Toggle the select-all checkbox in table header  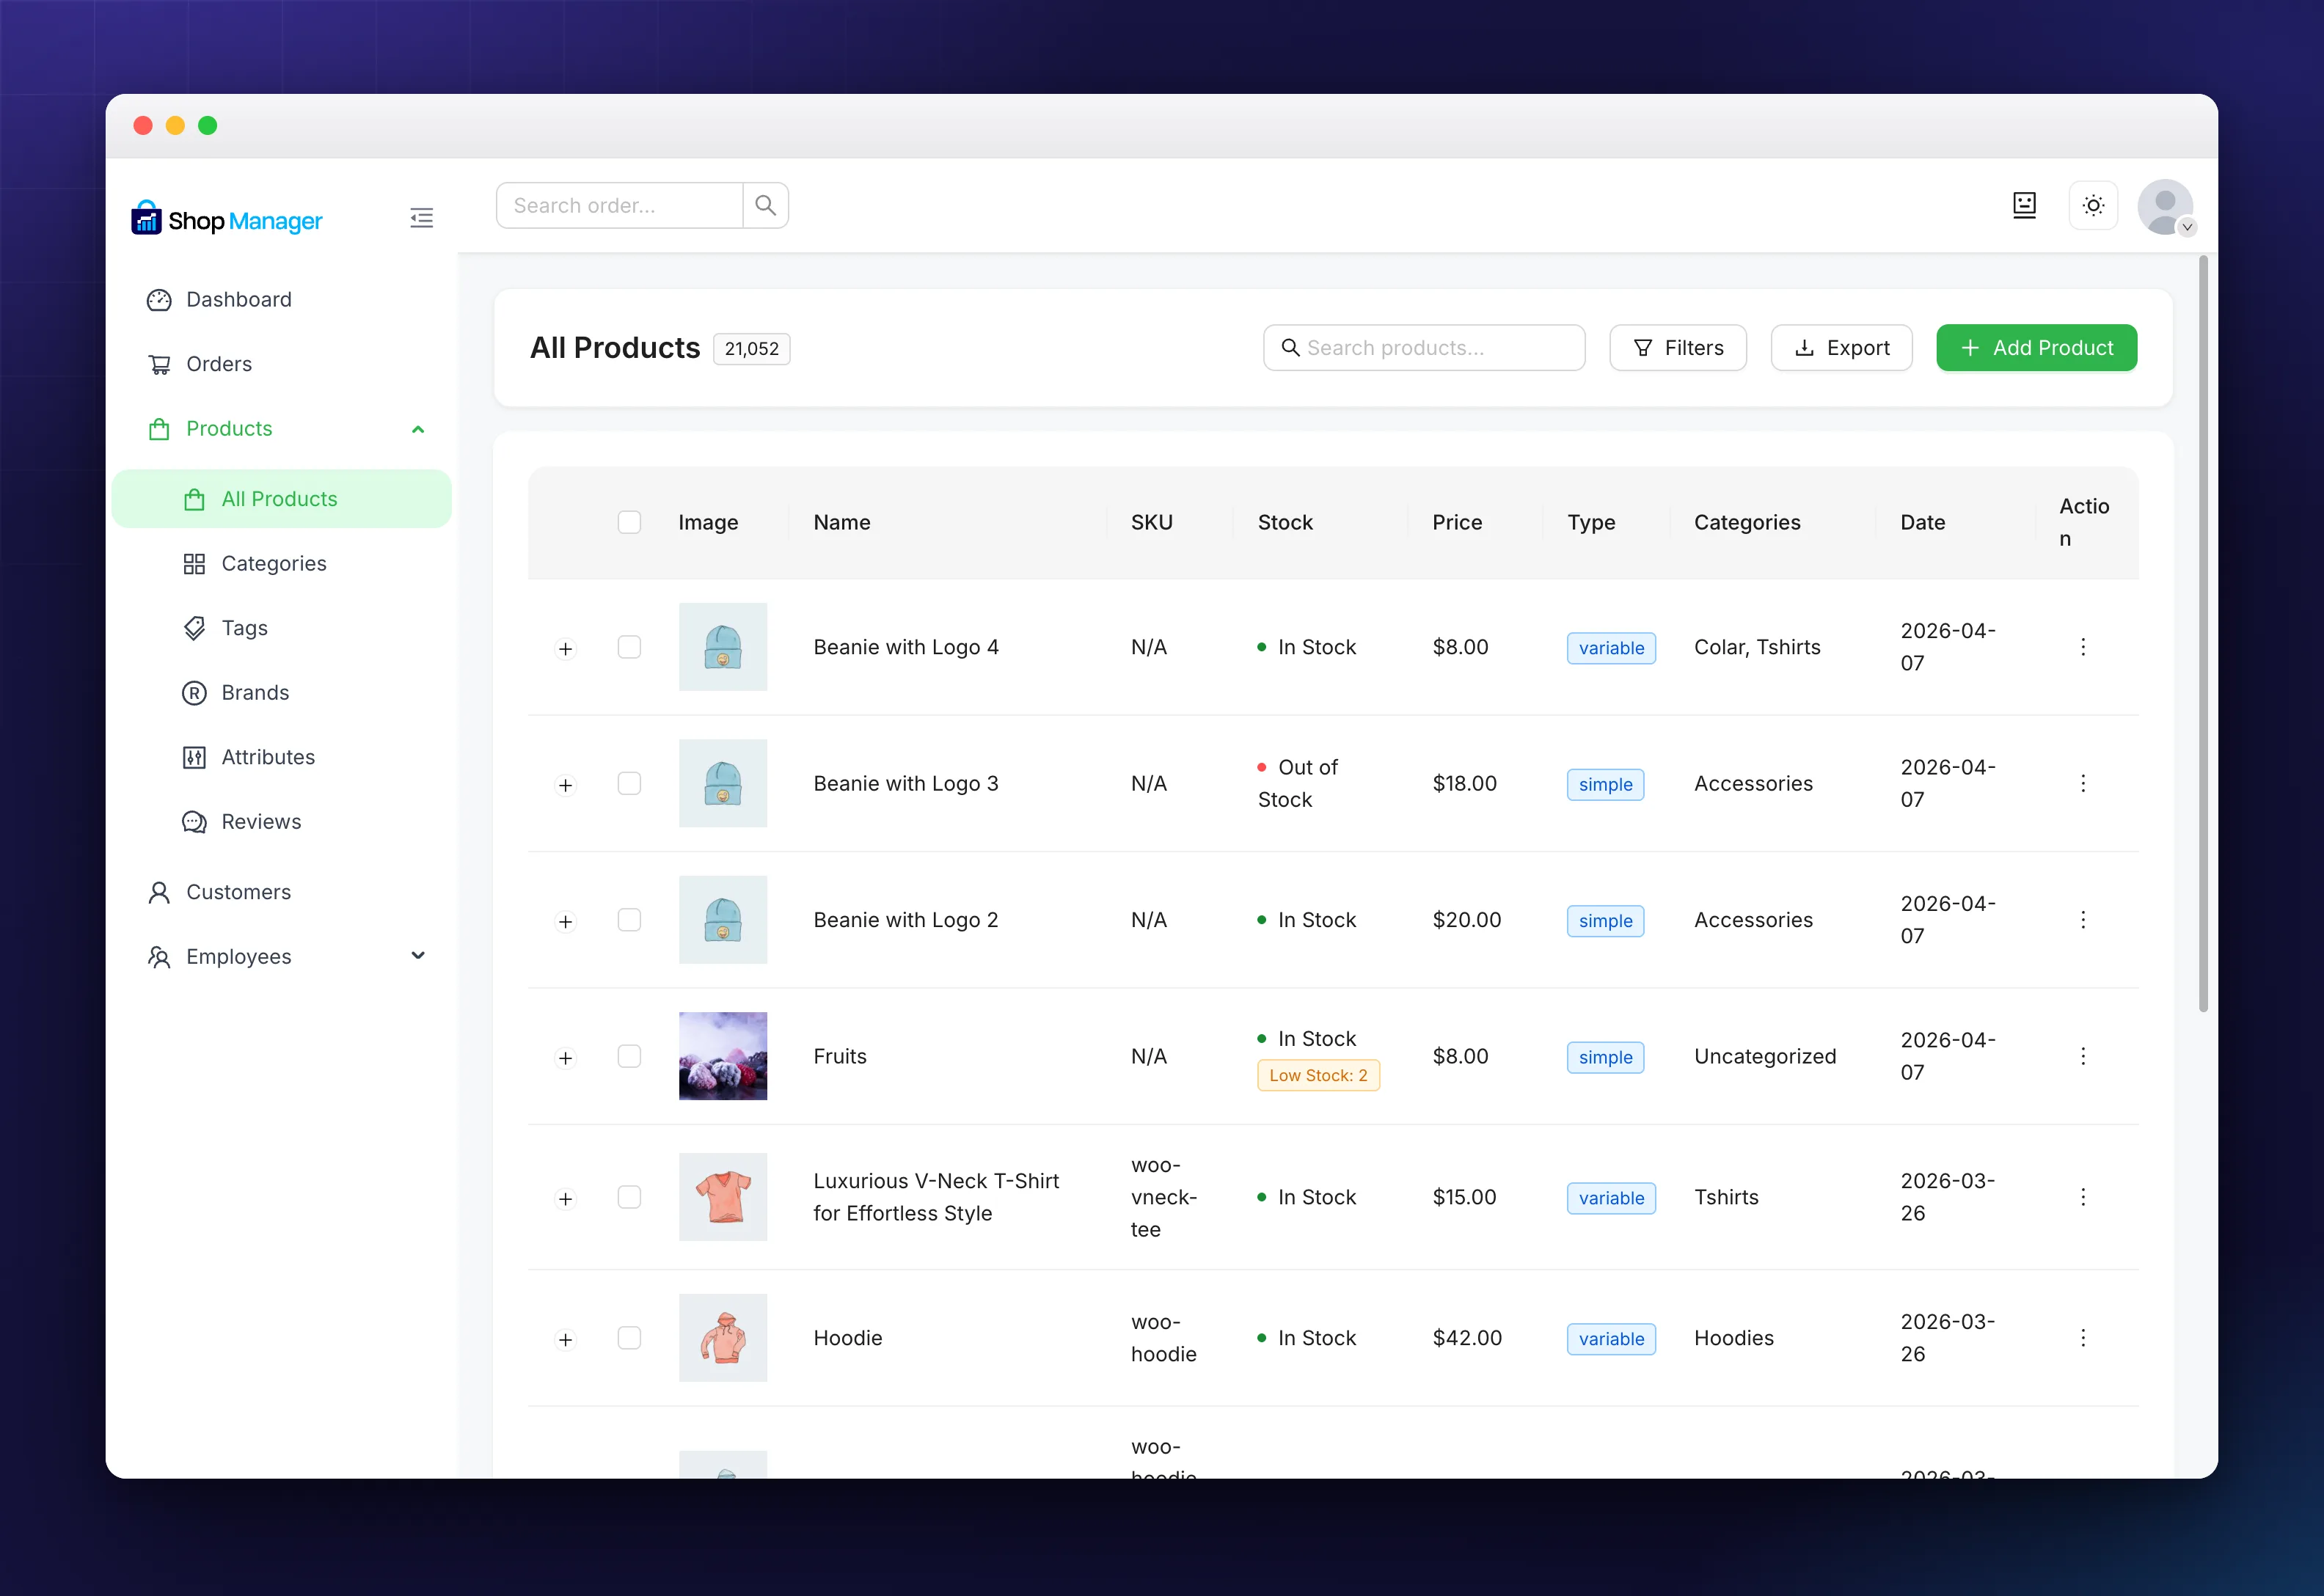coord(629,523)
